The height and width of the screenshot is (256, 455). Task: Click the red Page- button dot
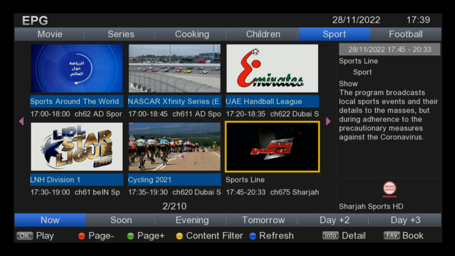coord(82,236)
